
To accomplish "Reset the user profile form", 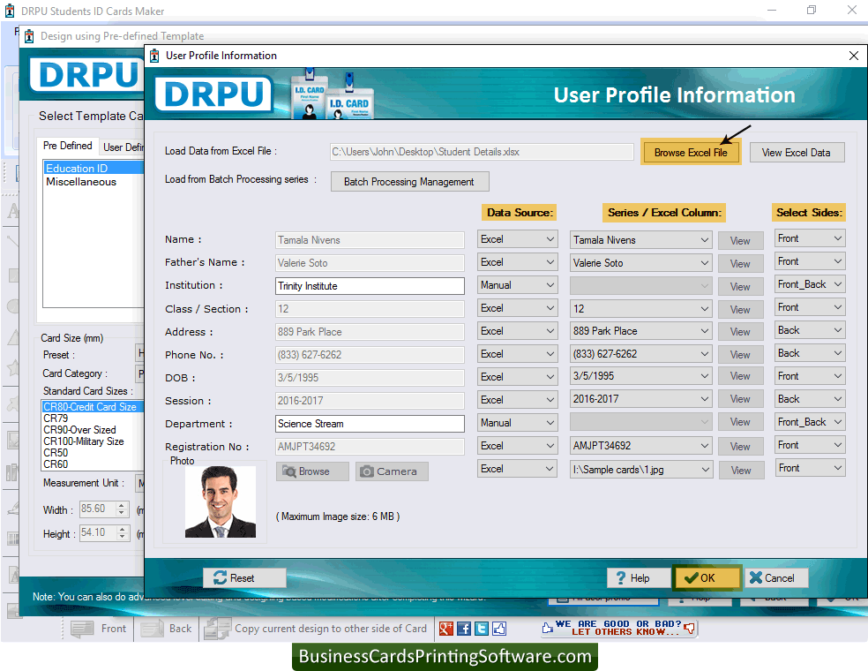I will tap(244, 578).
